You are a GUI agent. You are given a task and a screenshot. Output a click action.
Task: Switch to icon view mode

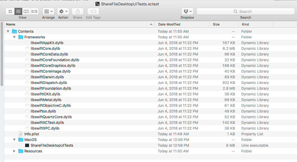pyautogui.click(x=10, y=11)
